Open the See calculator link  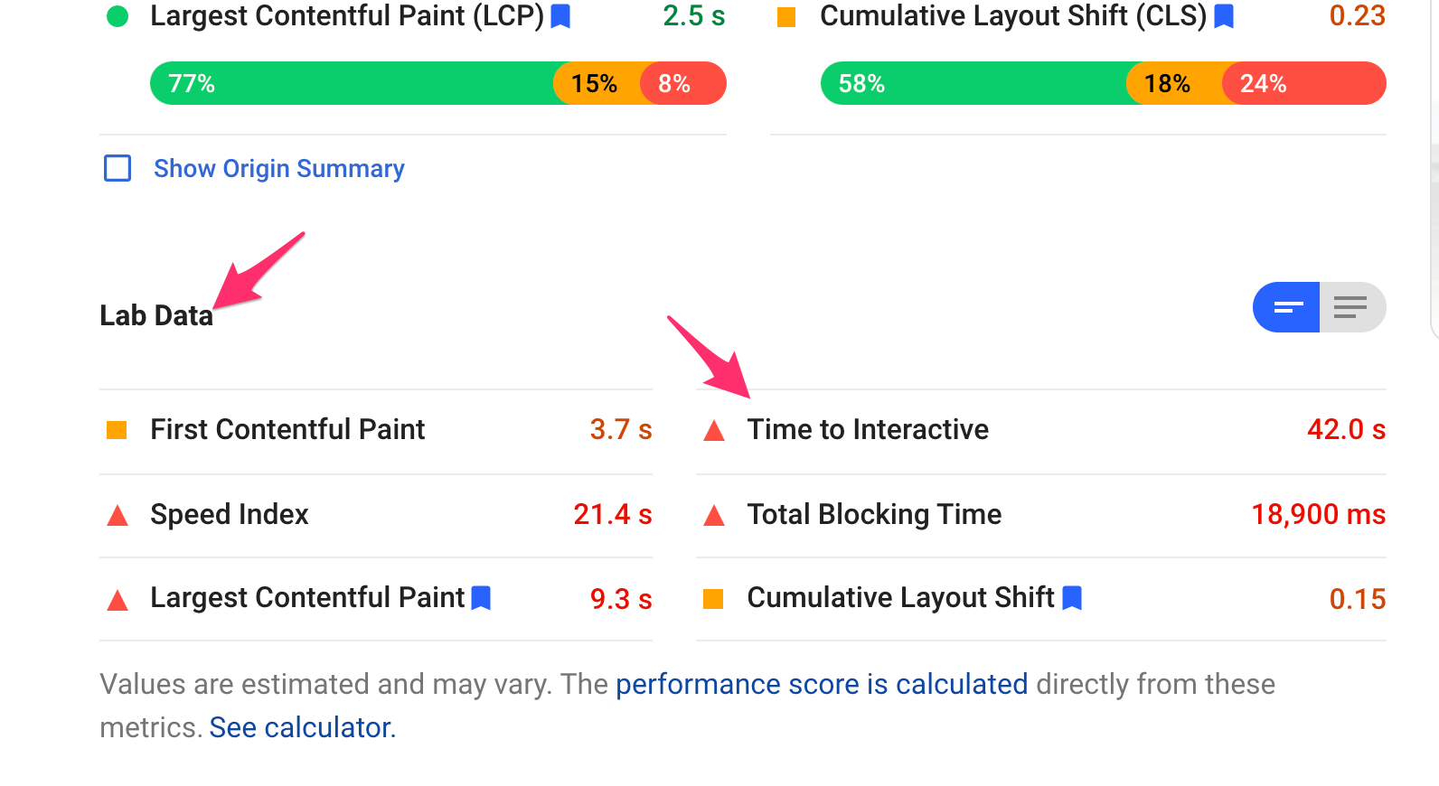[x=303, y=727]
